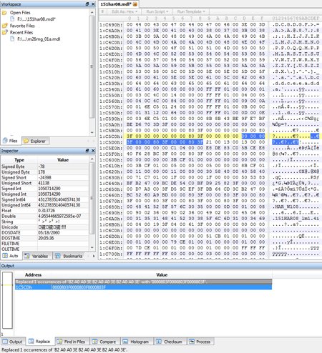Image resolution: width=322 pixels, height=353 pixels.
Task: Select the Unsigned Short row
Action: [45, 183]
